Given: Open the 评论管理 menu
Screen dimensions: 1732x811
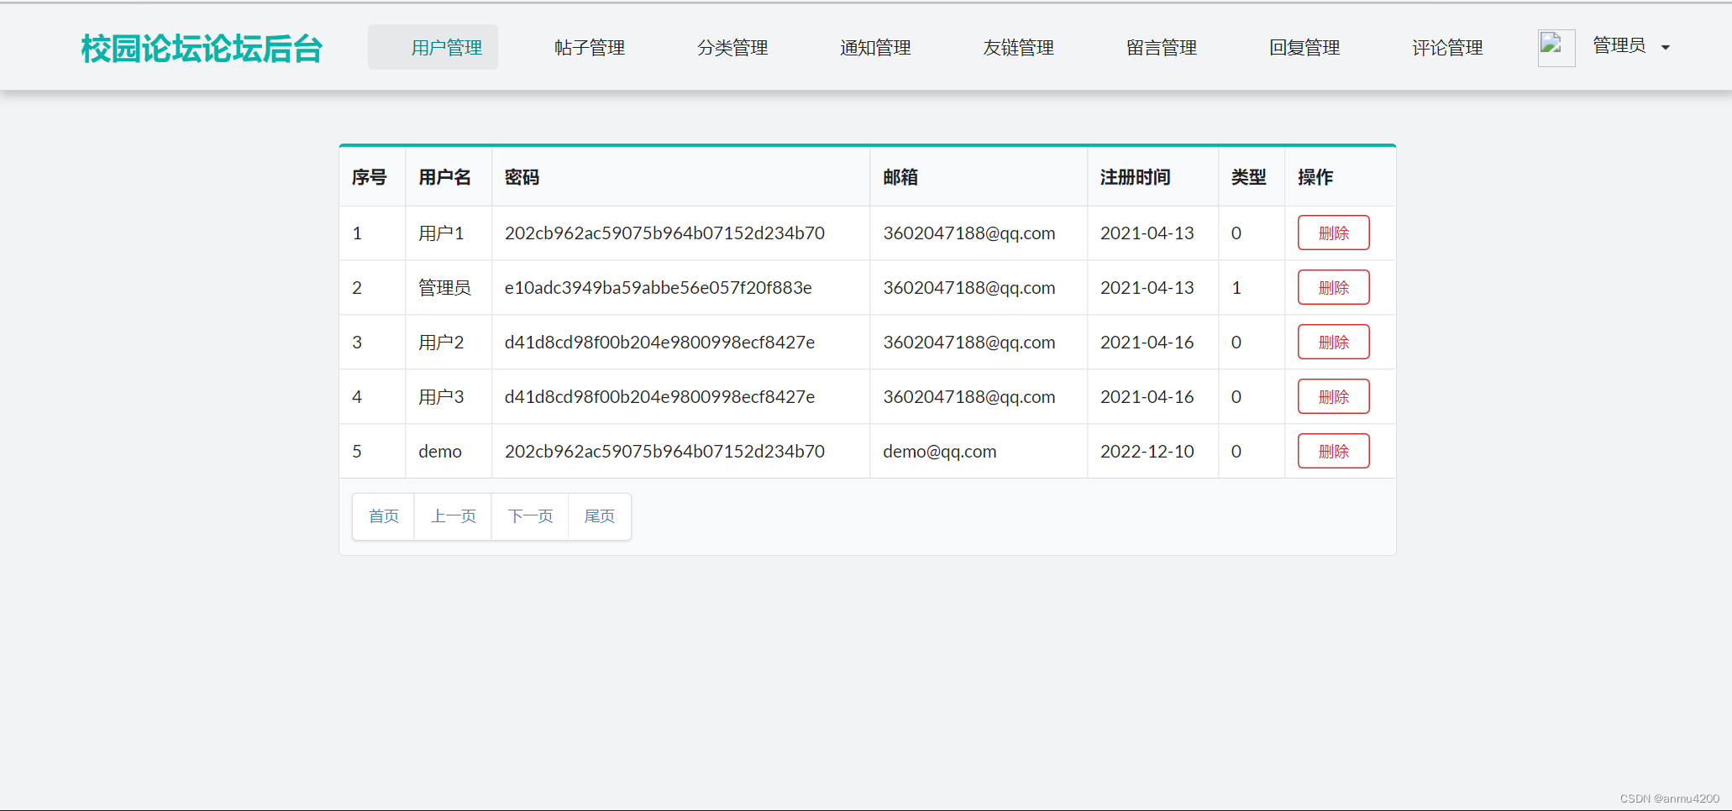Looking at the screenshot, I should pos(1447,48).
